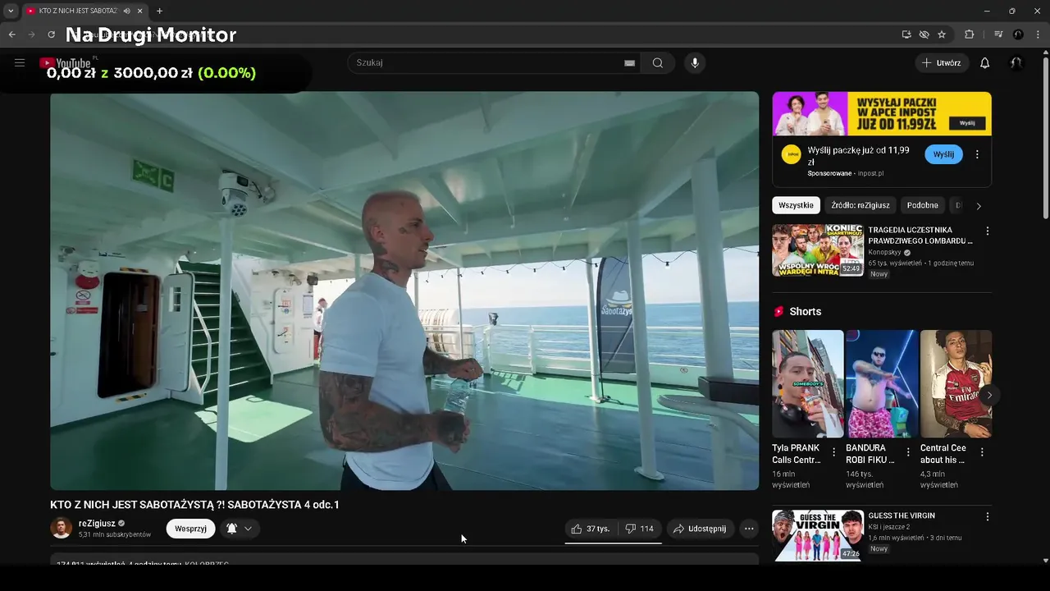This screenshot has width=1050, height=591.
Task: Open the YouTube account avatar menu
Action: [x=1016, y=63]
